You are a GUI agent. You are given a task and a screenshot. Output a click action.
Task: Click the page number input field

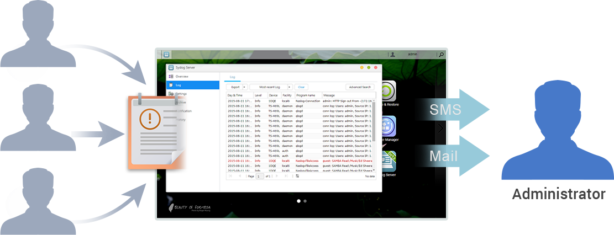[x=260, y=176]
